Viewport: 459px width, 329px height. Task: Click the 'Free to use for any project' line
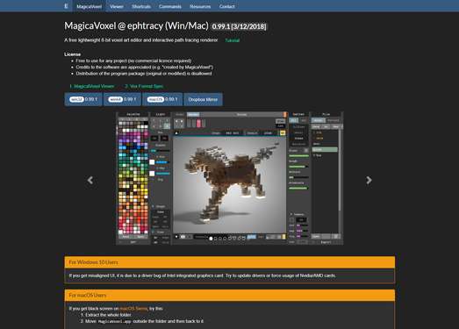coord(133,61)
